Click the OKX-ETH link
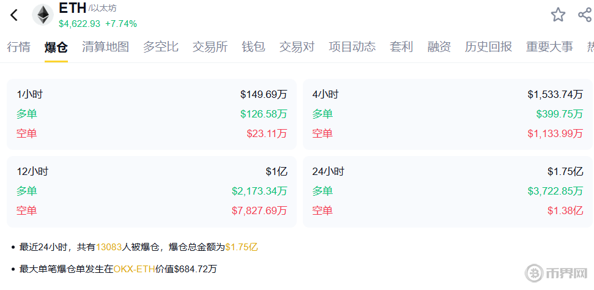This screenshot has height=290, width=594. [x=134, y=269]
